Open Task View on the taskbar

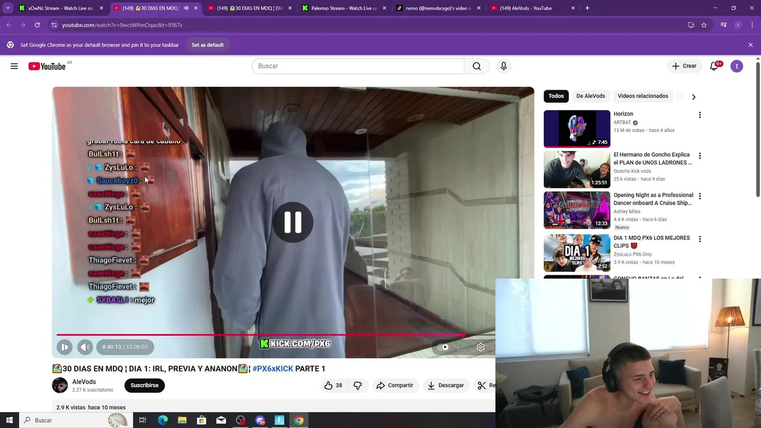point(143,420)
